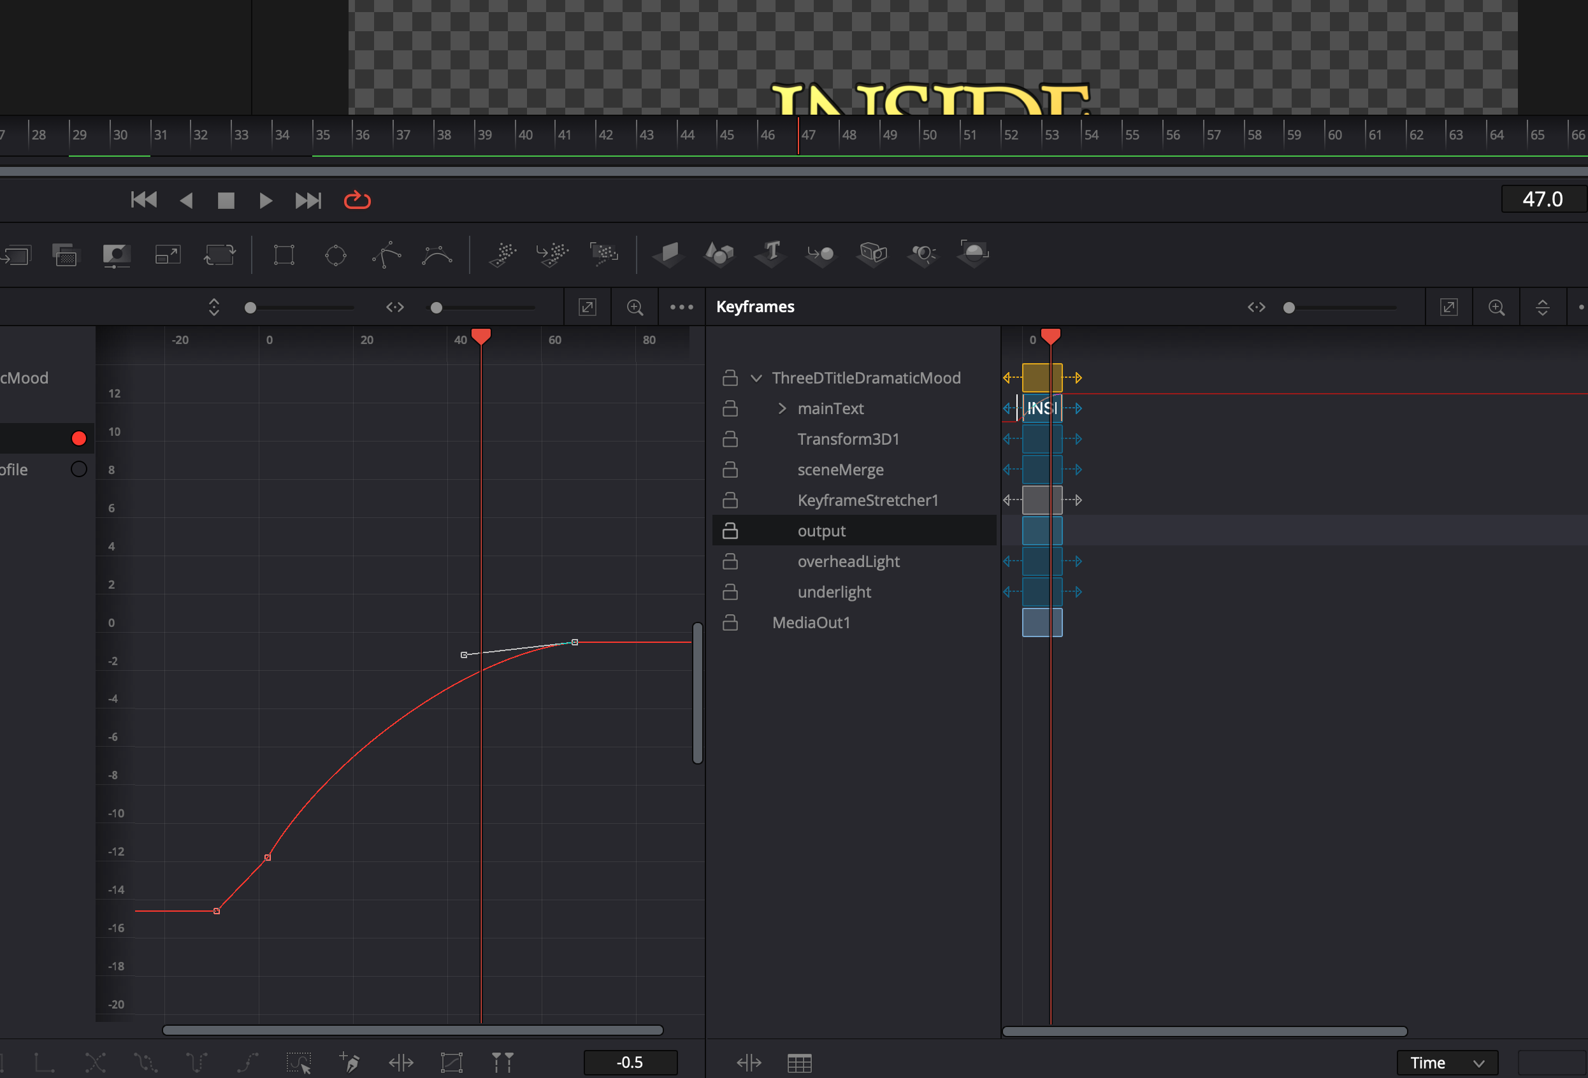
Task: Stop playback
Action: pyautogui.click(x=226, y=200)
